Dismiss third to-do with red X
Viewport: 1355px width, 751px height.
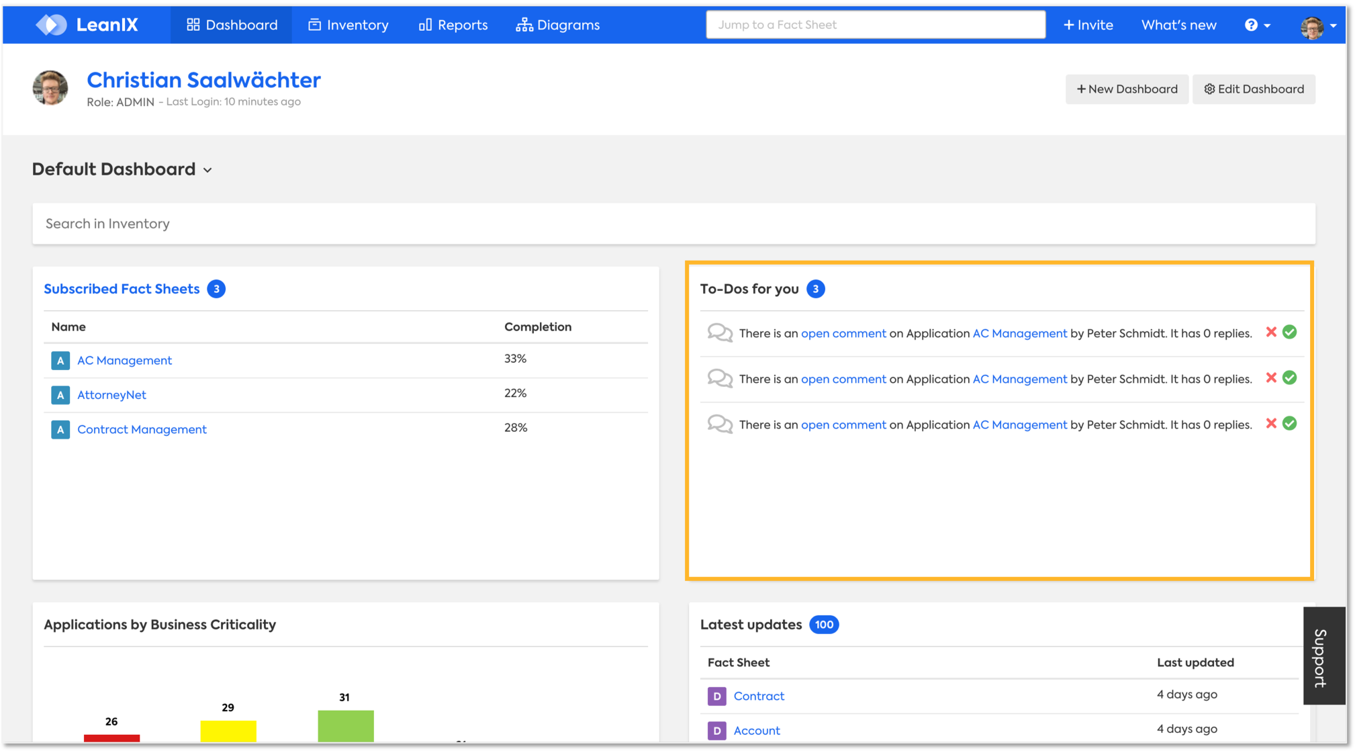coord(1270,424)
